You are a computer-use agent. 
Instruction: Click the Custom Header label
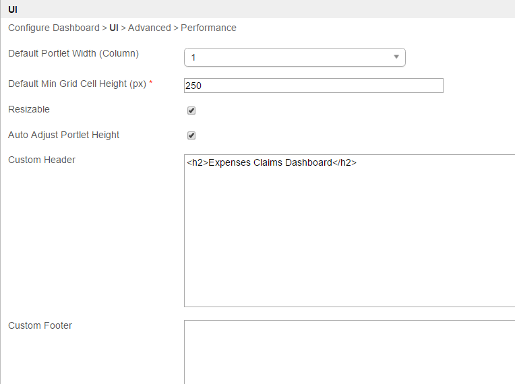pyautogui.click(x=42, y=160)
